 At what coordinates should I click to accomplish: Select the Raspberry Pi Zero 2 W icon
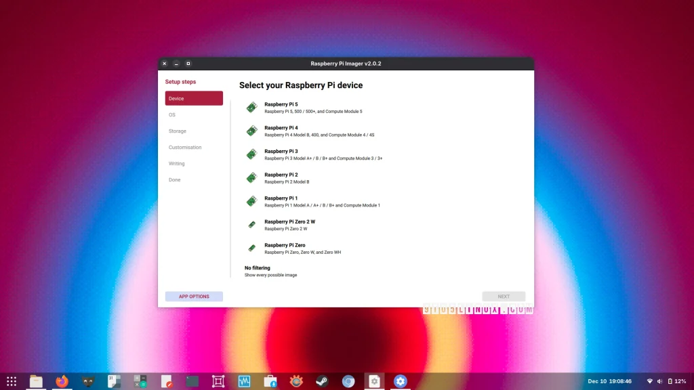(x=251, y=224)
